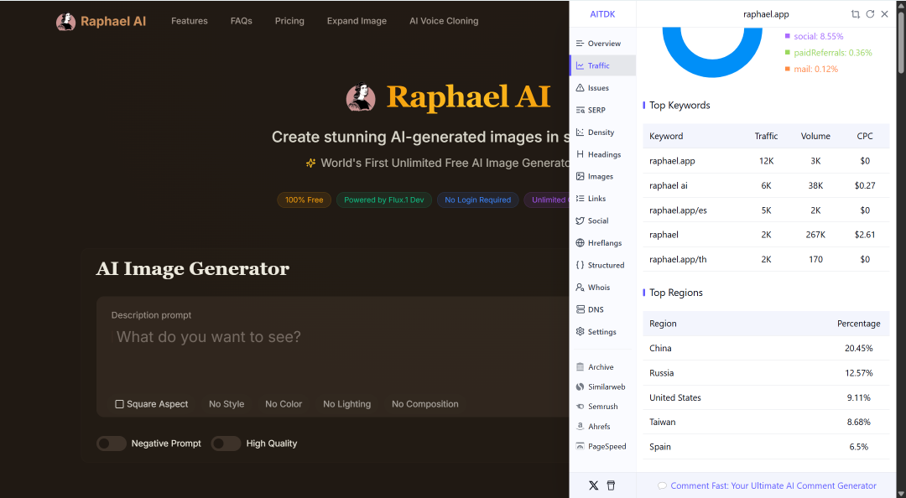Click the social 8.55% legend entry

point(814,36)
